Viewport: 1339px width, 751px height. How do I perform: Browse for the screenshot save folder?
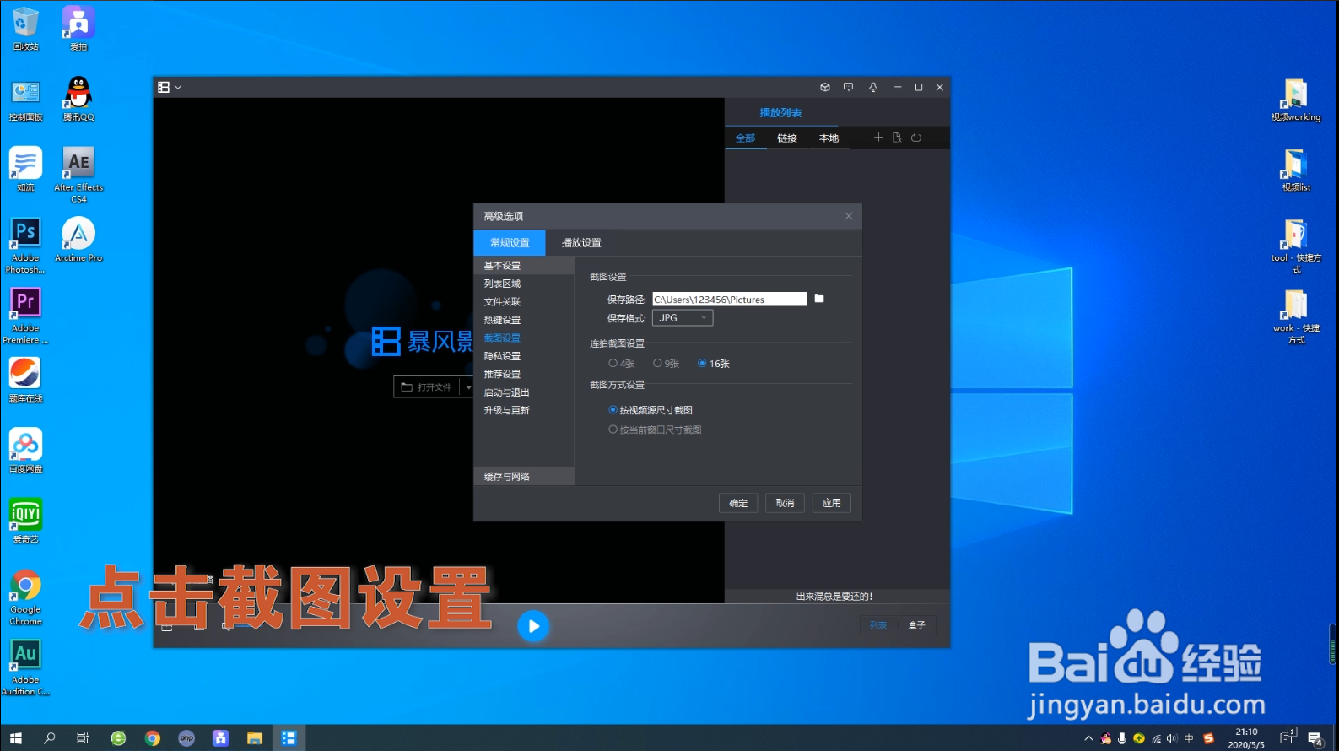point(819,299)
